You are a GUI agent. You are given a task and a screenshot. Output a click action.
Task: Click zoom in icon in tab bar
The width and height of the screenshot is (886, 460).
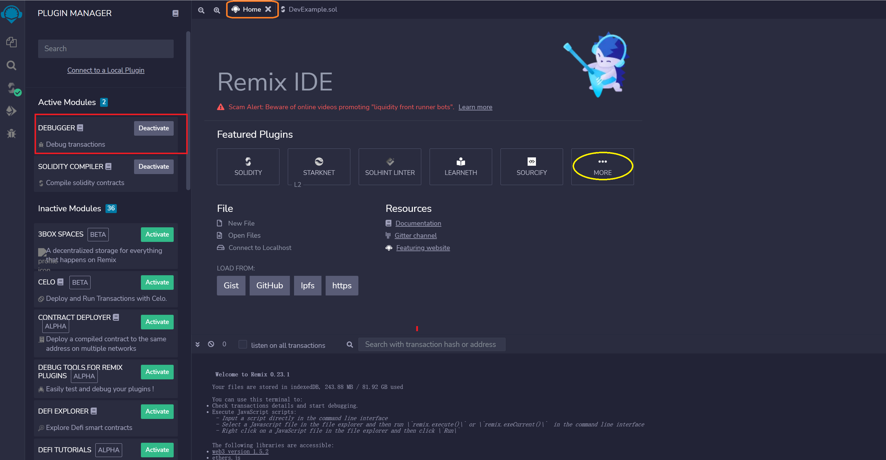(x=217, y=10)
